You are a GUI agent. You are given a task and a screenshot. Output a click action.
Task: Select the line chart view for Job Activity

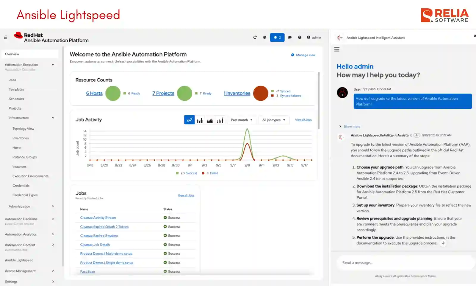pyautogui.click(x=189, y=119)
